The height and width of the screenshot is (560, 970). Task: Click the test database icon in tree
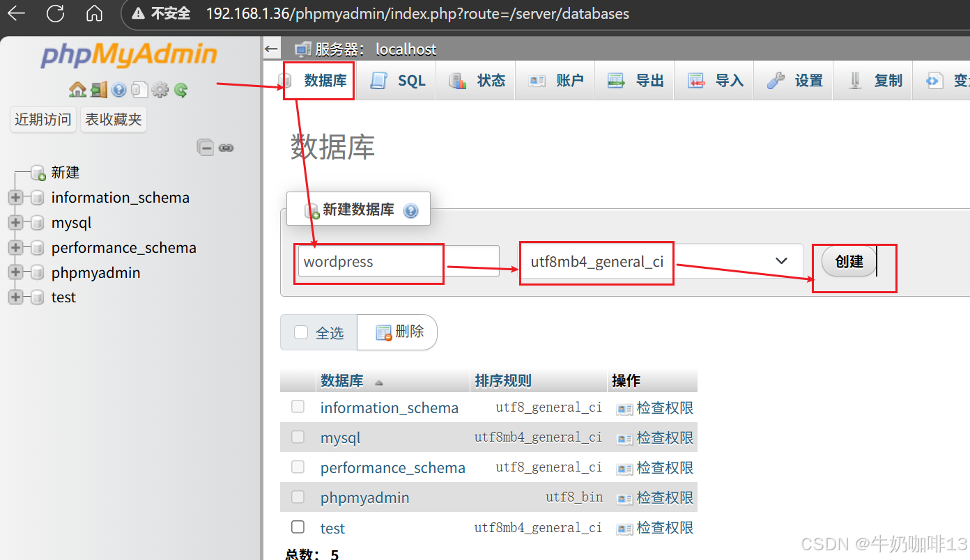pos(37,297)
